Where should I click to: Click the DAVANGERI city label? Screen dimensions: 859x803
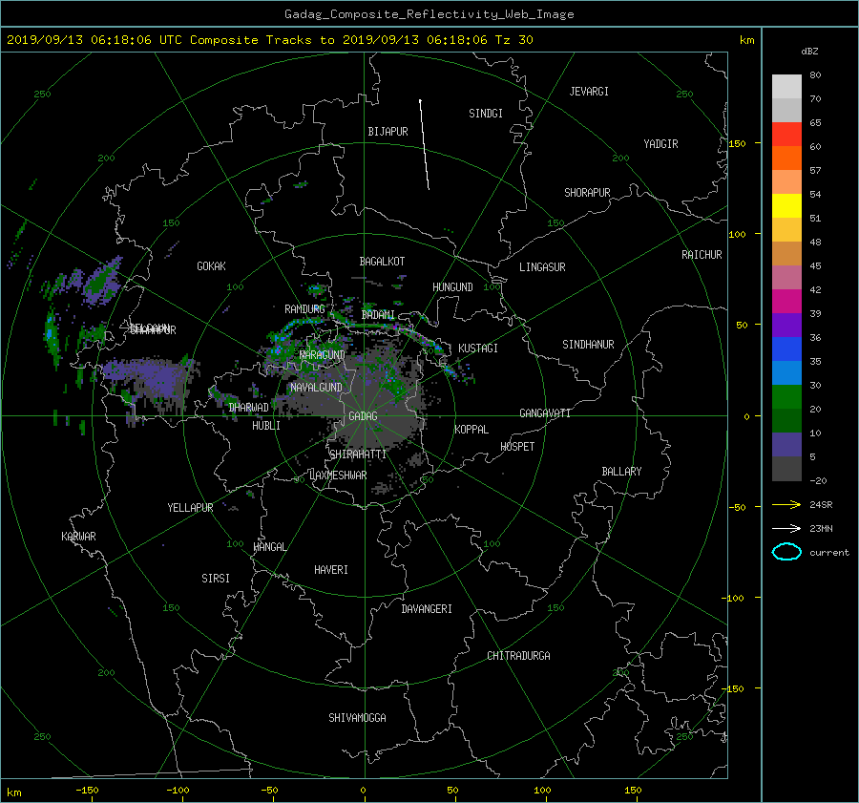[427, 609]
